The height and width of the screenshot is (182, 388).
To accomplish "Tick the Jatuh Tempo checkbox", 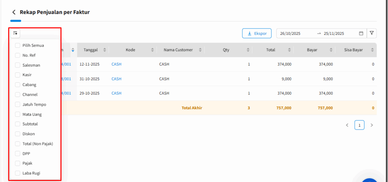I will [x=17, y=104].
